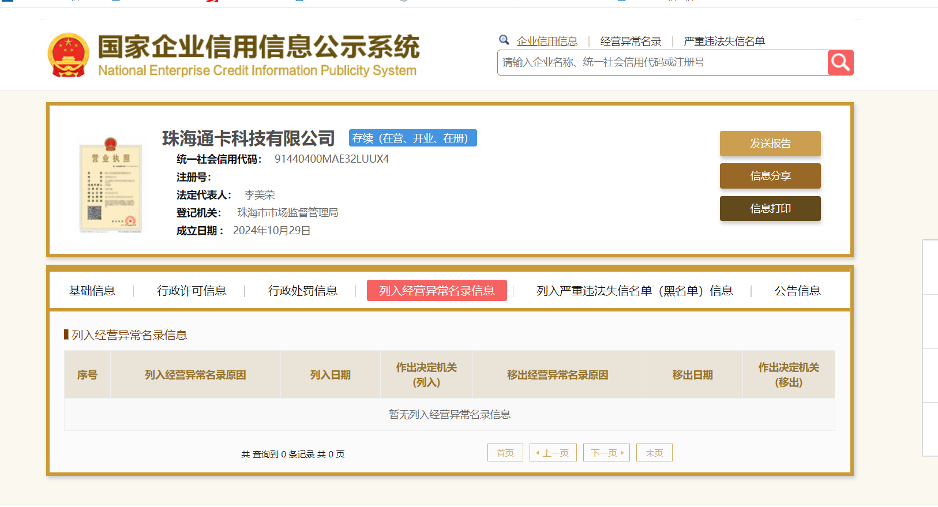Screen dimensions: 938x507
Task: Click the 信息打印 button
Action: (770, 208)
